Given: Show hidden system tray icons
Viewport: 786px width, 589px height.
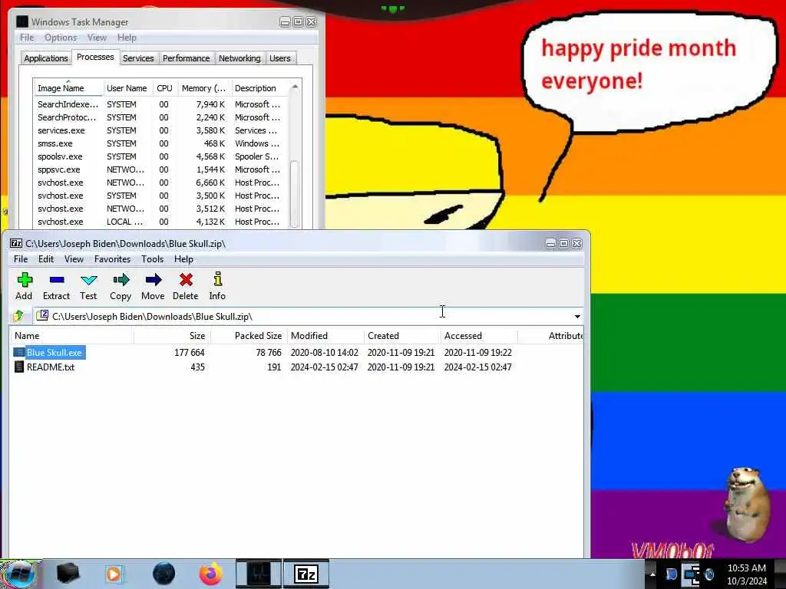Looking at the screenshot, I should tap(652, 574).
